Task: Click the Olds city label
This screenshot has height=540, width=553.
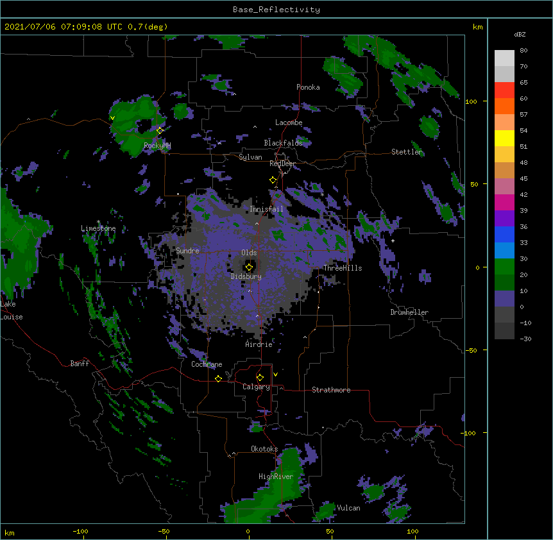Action: pos(249,253)
